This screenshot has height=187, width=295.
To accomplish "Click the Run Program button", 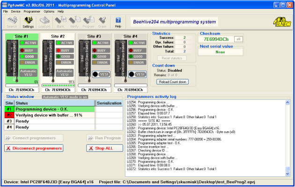I will pos(105,138).
